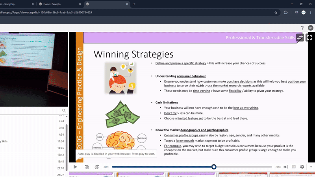The image size is (315, 177).
Task: Open the player settings gear
Action: [302, 167]
